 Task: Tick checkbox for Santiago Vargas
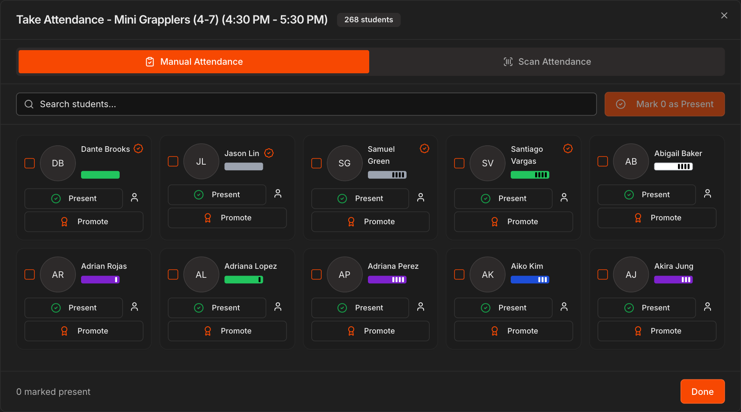(x=459, y=163)
